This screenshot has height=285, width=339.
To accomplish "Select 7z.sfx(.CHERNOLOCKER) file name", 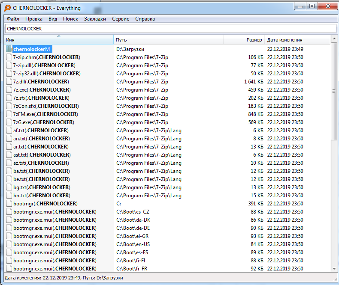I will point(41,98).
